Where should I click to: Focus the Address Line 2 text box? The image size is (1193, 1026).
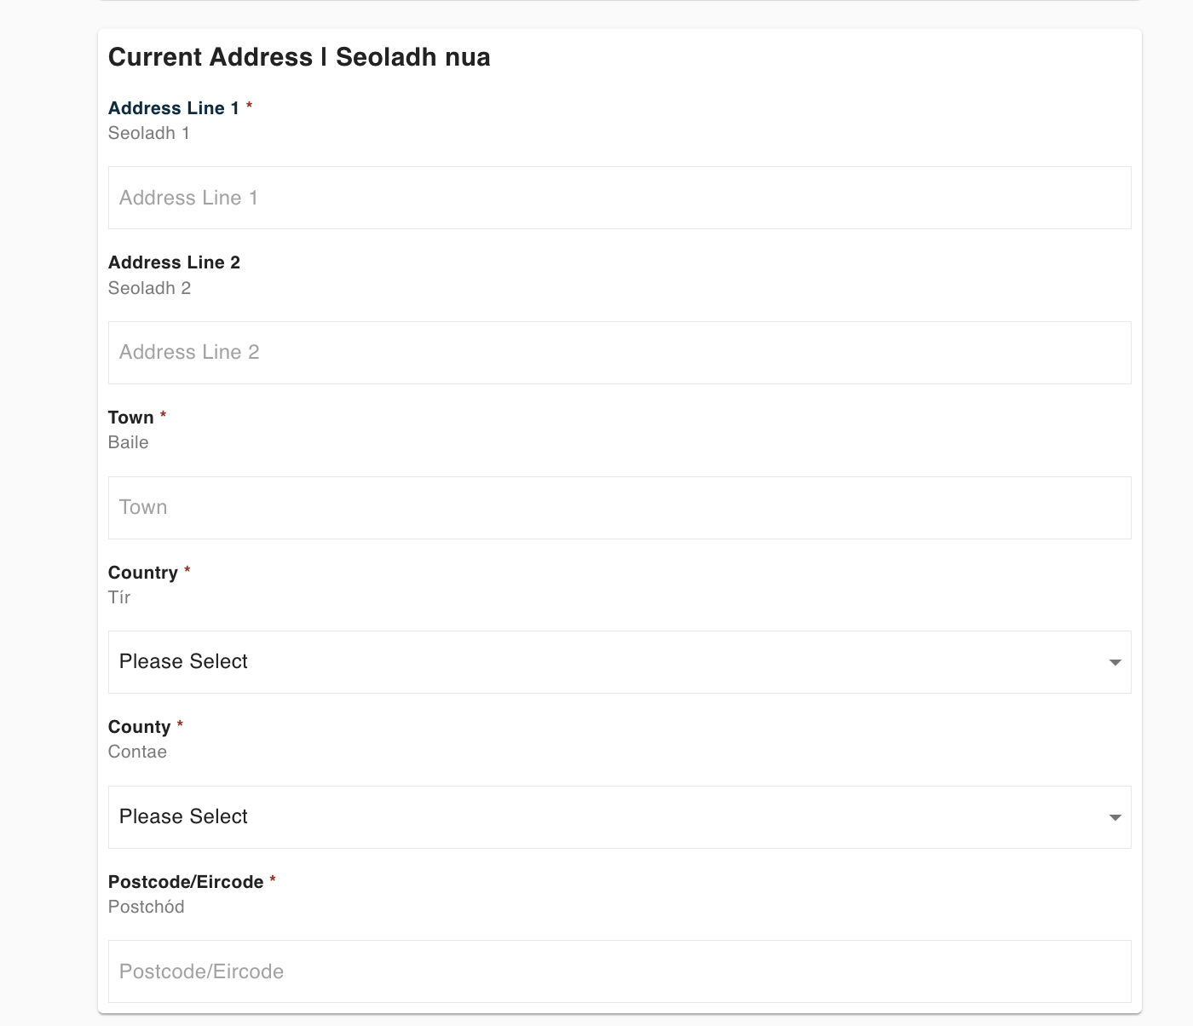tap(620, 353)
